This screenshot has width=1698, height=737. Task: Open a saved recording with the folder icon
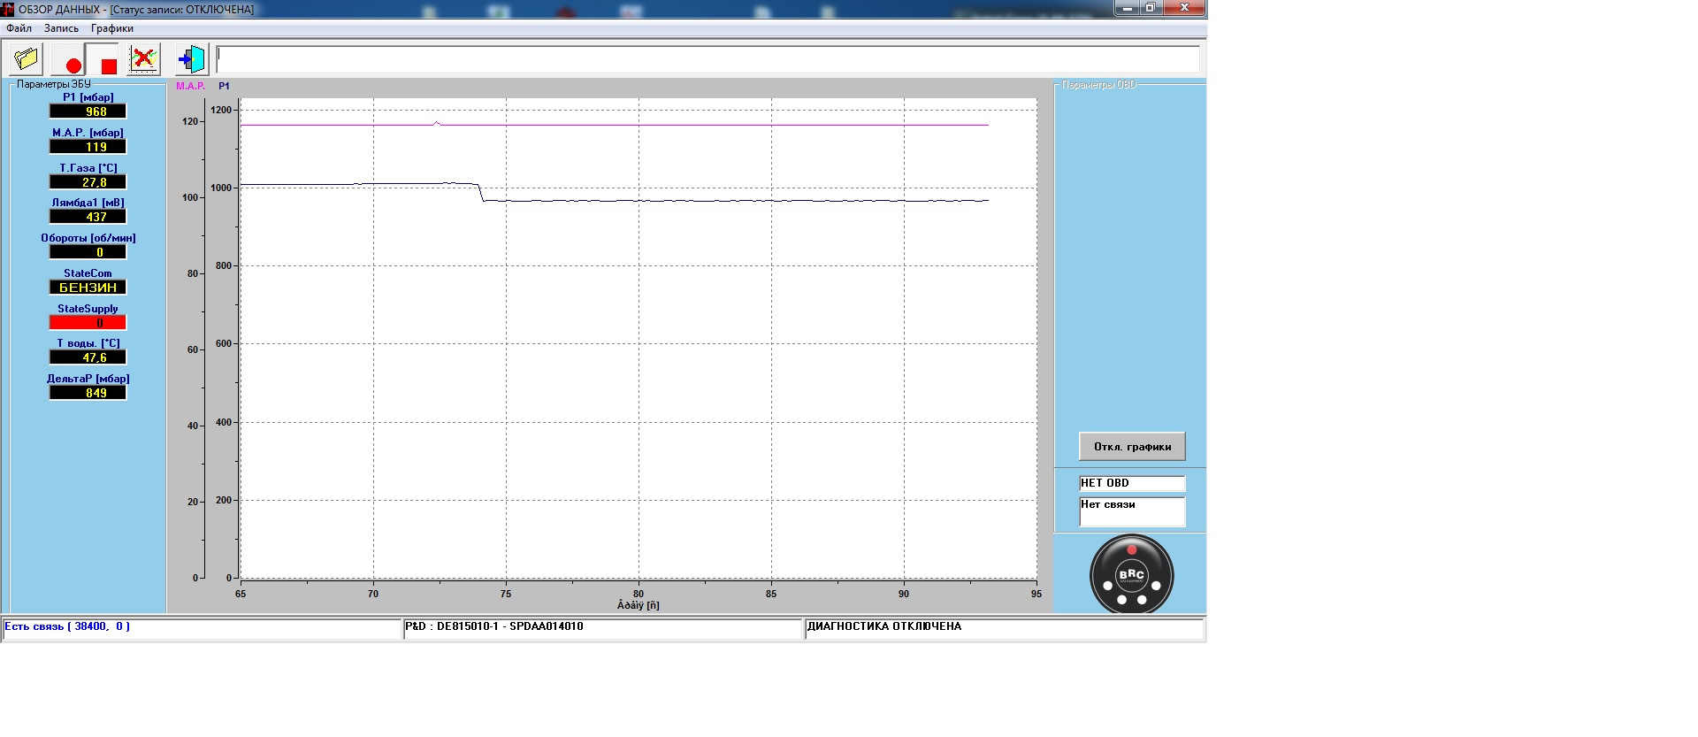(x=27, y=60)
